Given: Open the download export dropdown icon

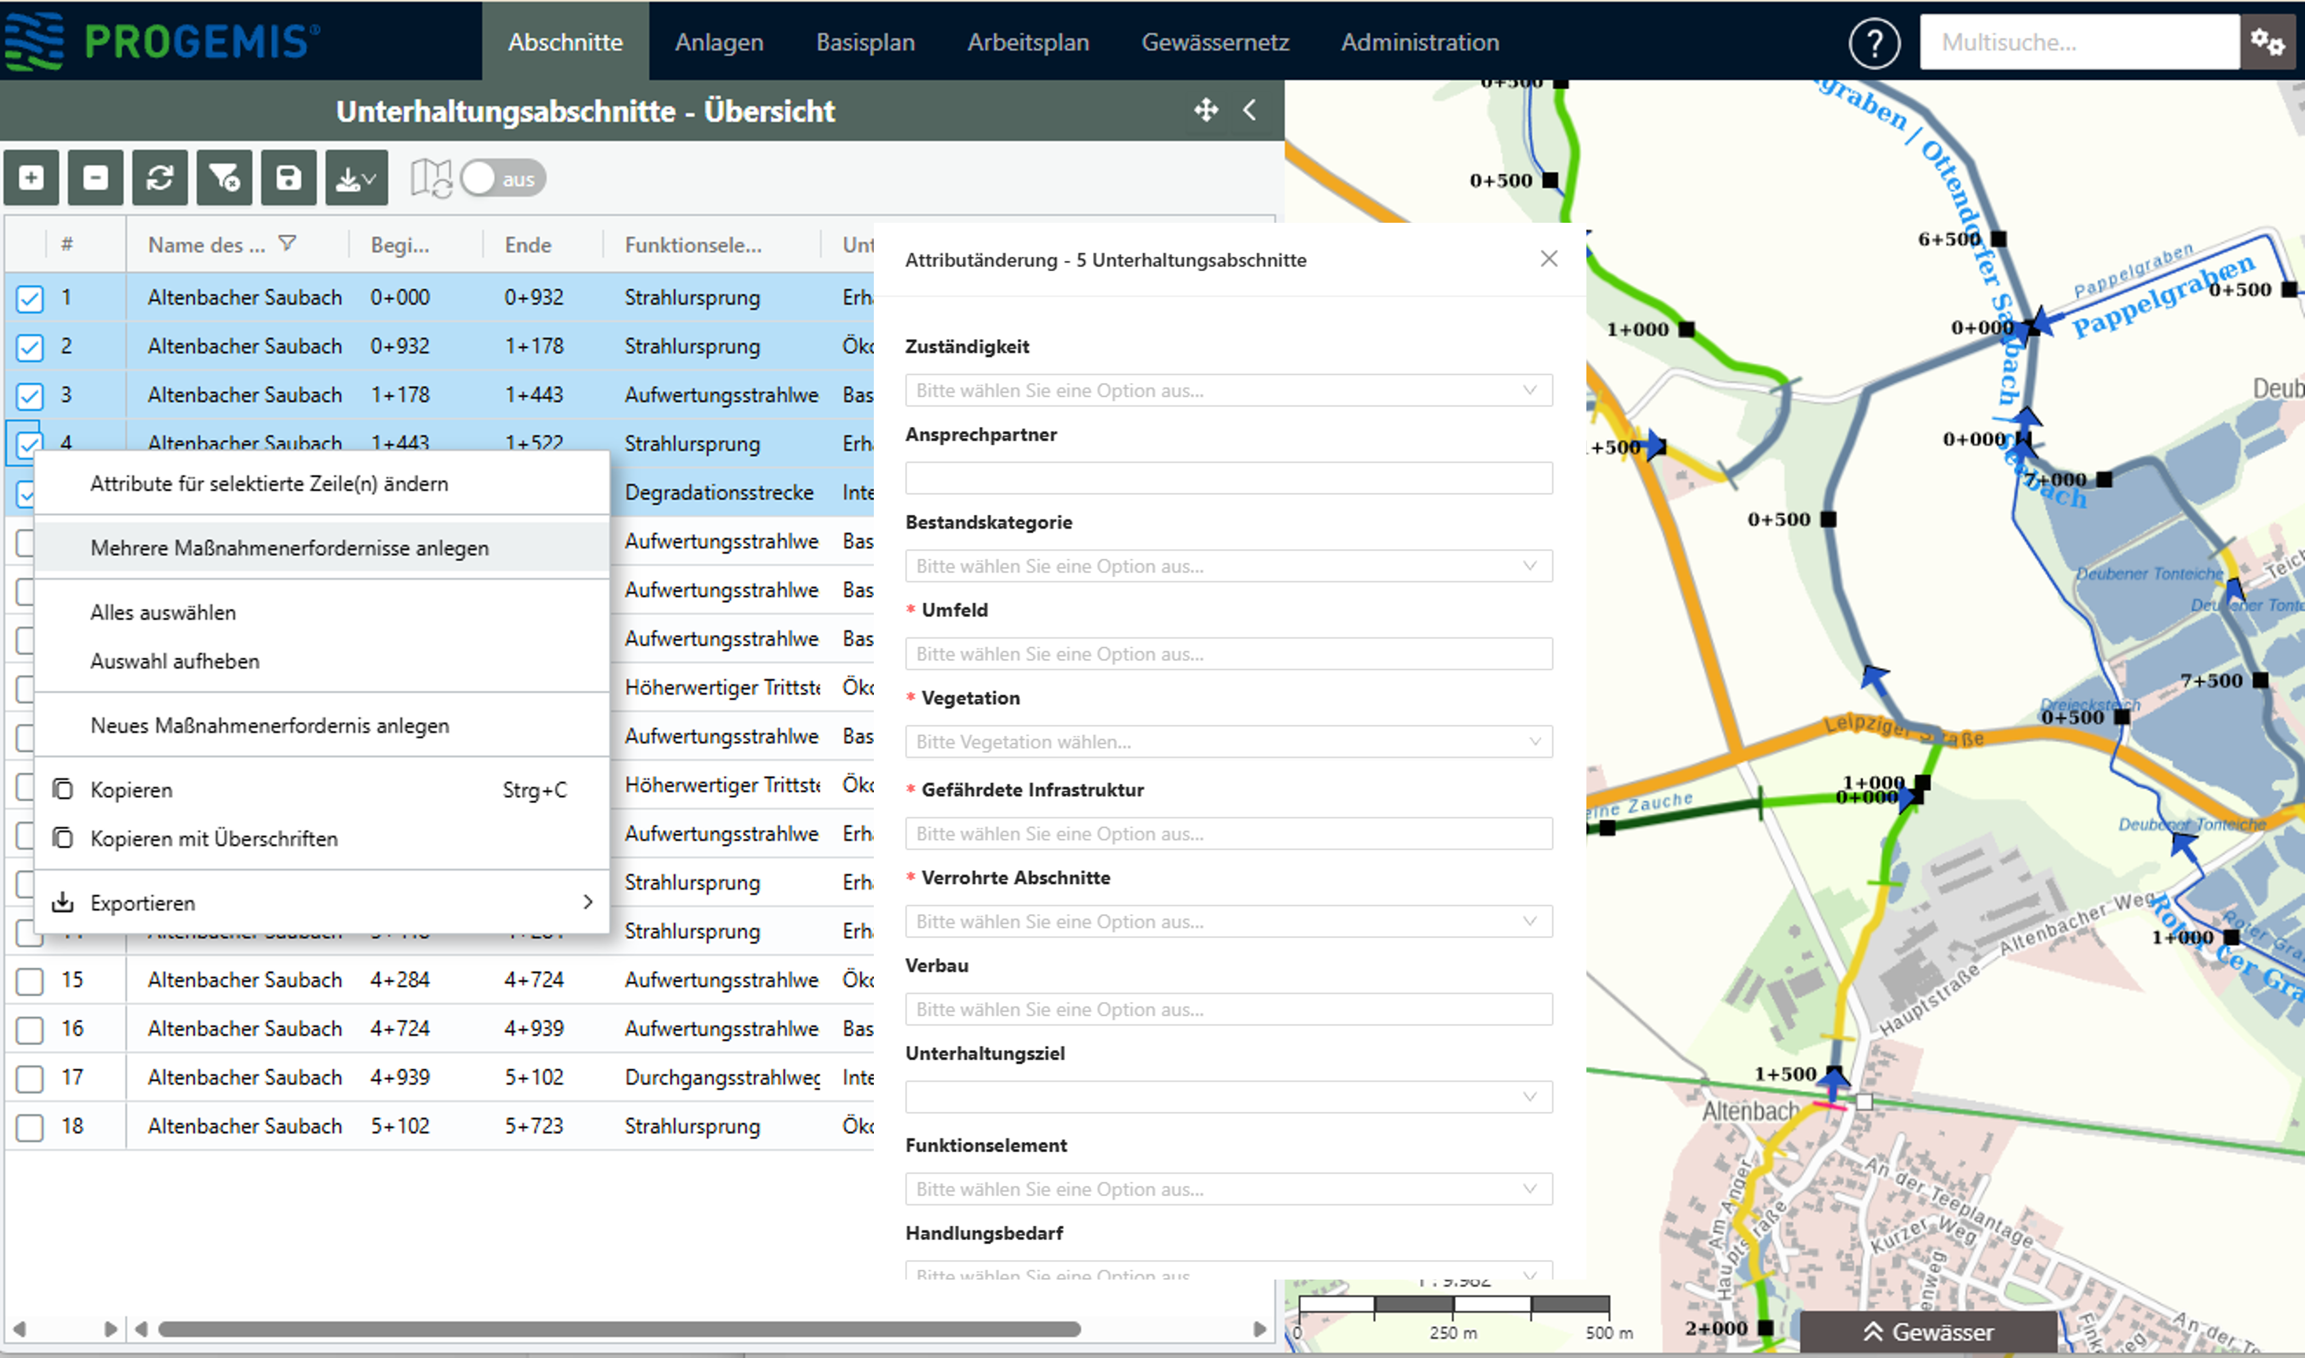Looking at the screenshot, I should (x=357, y=178).
